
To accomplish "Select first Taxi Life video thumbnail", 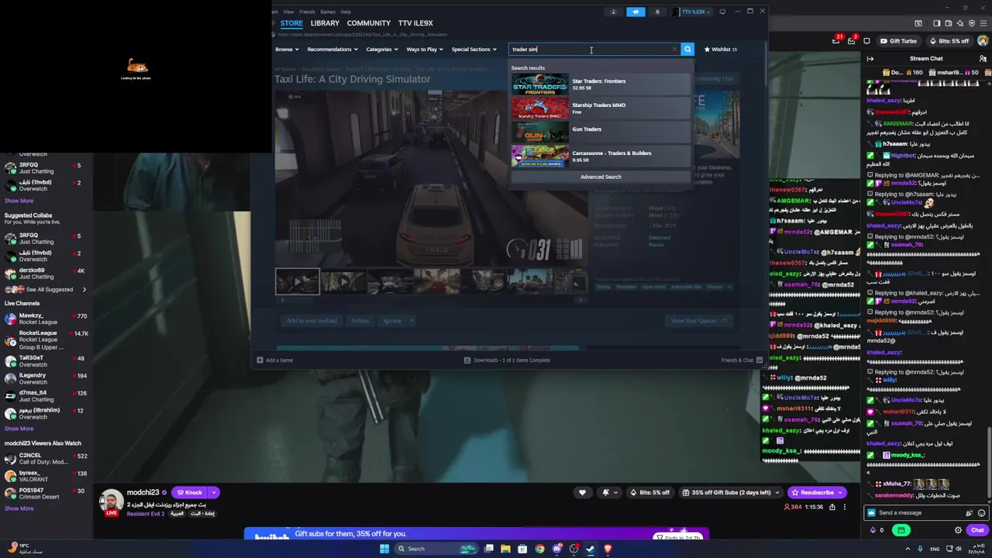I will (x=298, y=281).
